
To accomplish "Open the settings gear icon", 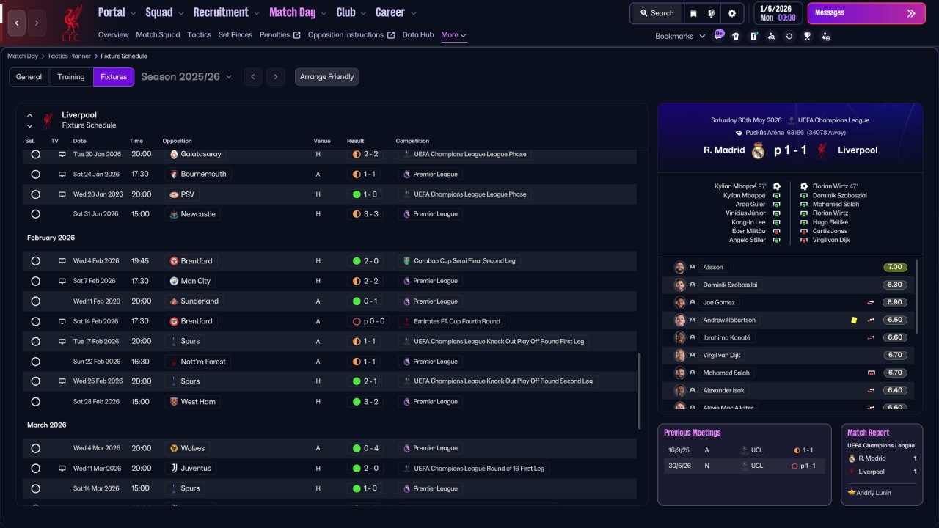I will (x=732, y=13).
